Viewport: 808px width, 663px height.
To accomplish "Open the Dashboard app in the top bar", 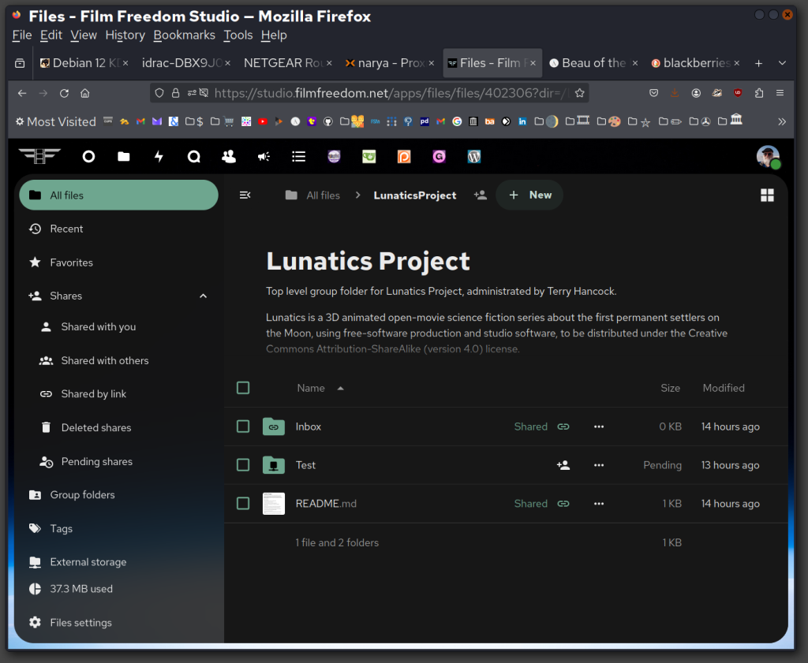I will [x=88, y=156].
